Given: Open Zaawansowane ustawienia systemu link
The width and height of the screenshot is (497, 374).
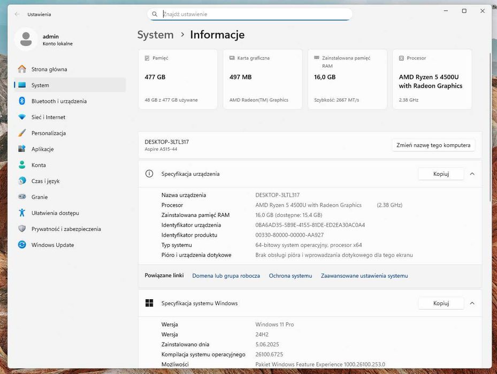Looking at the screenshot, I should pyautogui.click(x=364, y=276).
